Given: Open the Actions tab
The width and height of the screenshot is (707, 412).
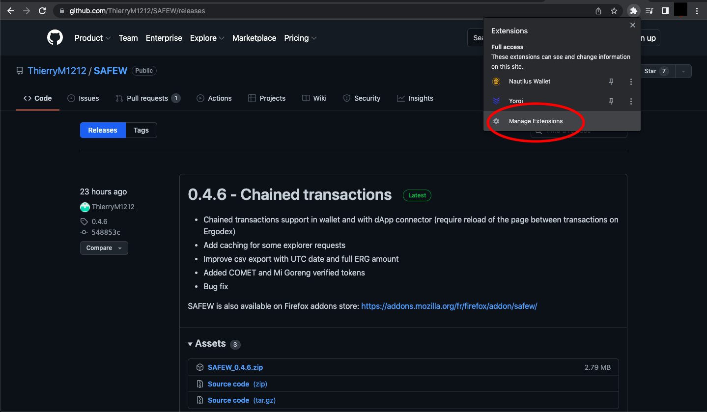Looking at the screenshot, I should [x=214, y=98].
